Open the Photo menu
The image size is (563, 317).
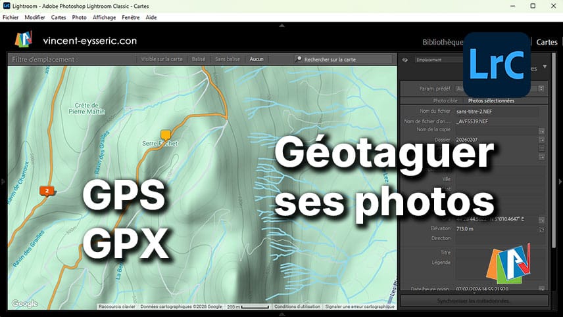click(80, 17)
